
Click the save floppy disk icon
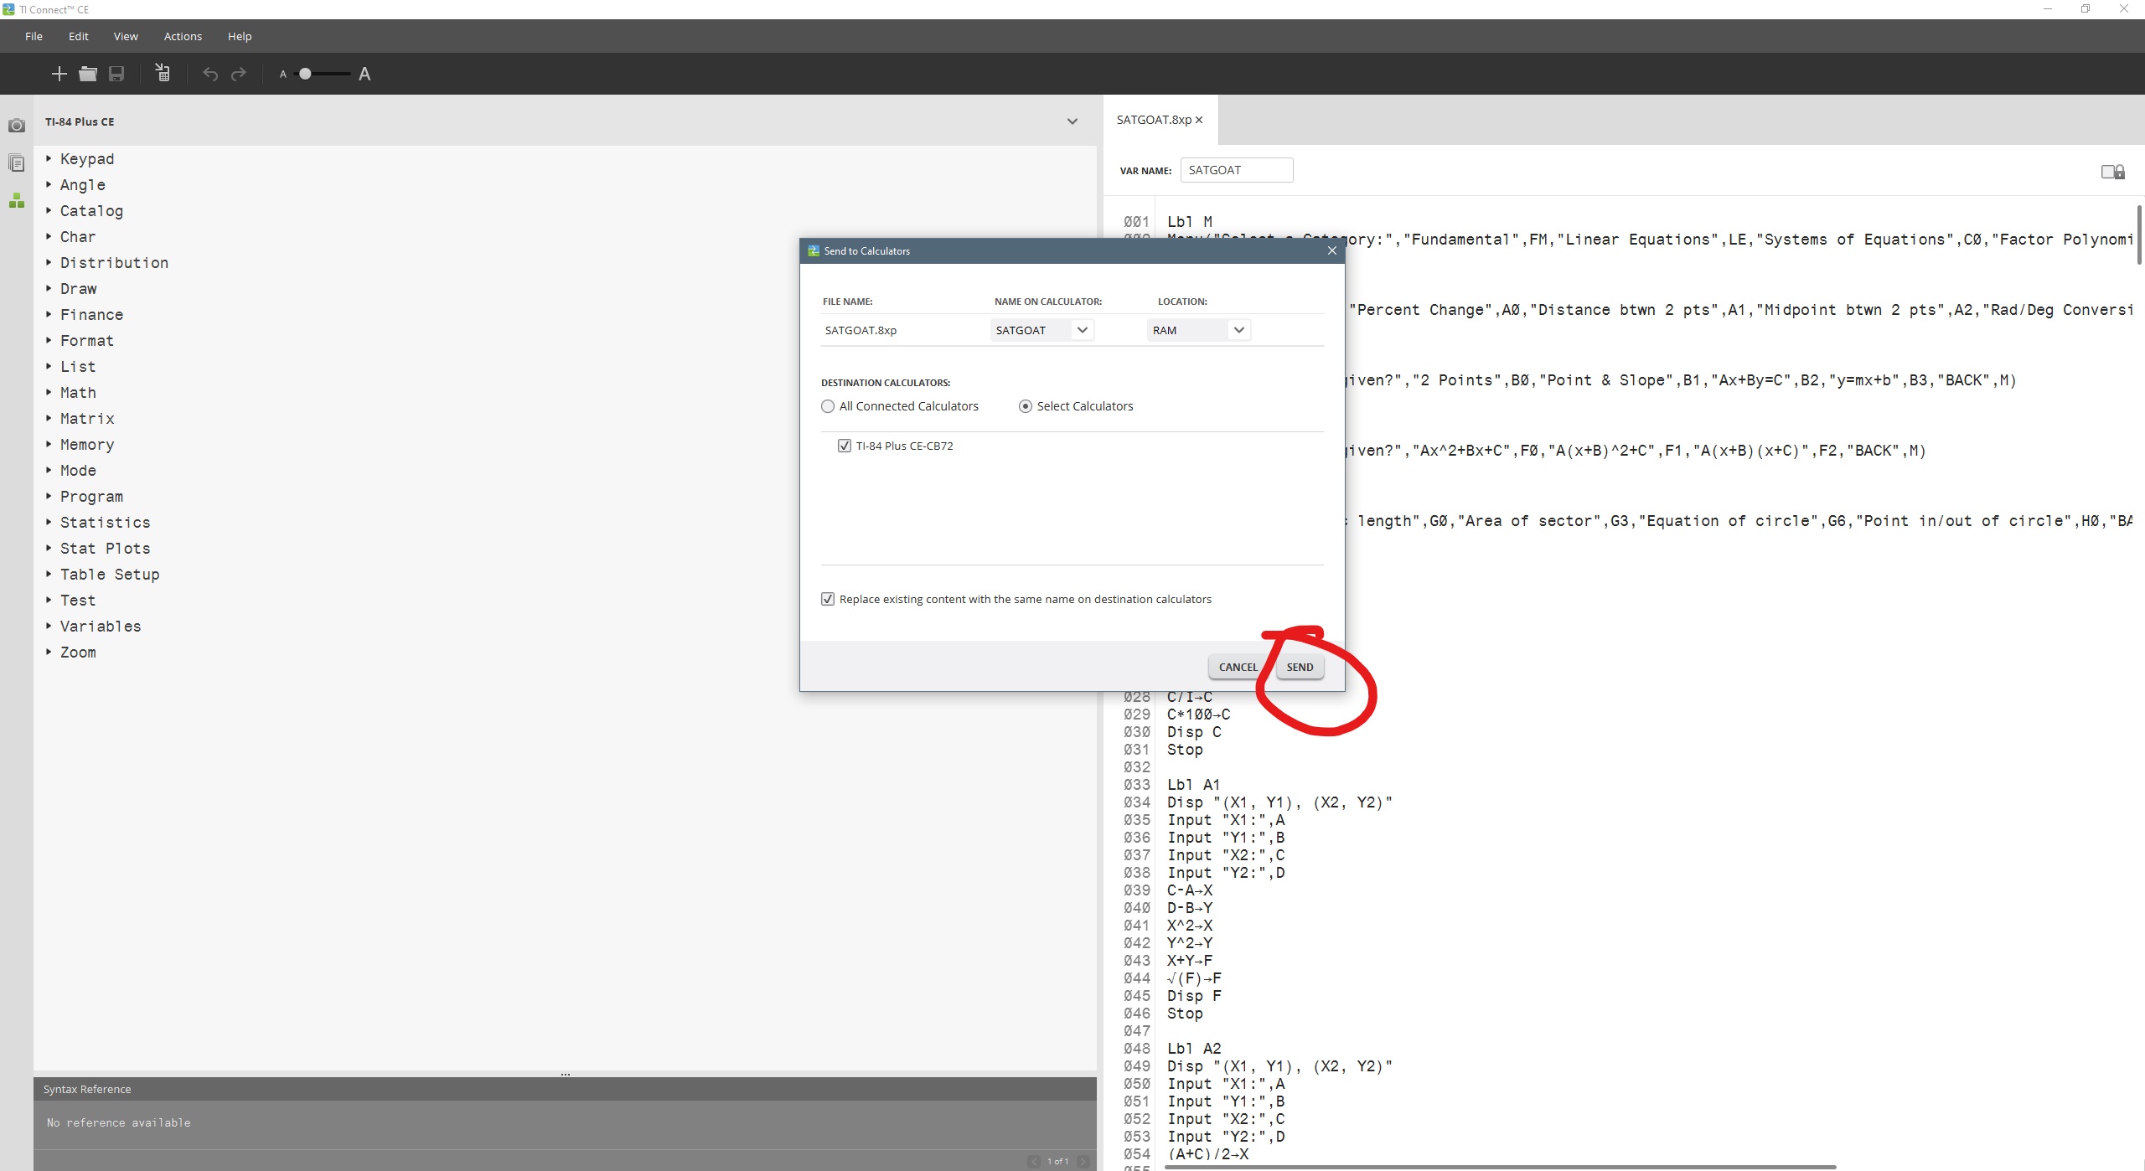point(116,74)
